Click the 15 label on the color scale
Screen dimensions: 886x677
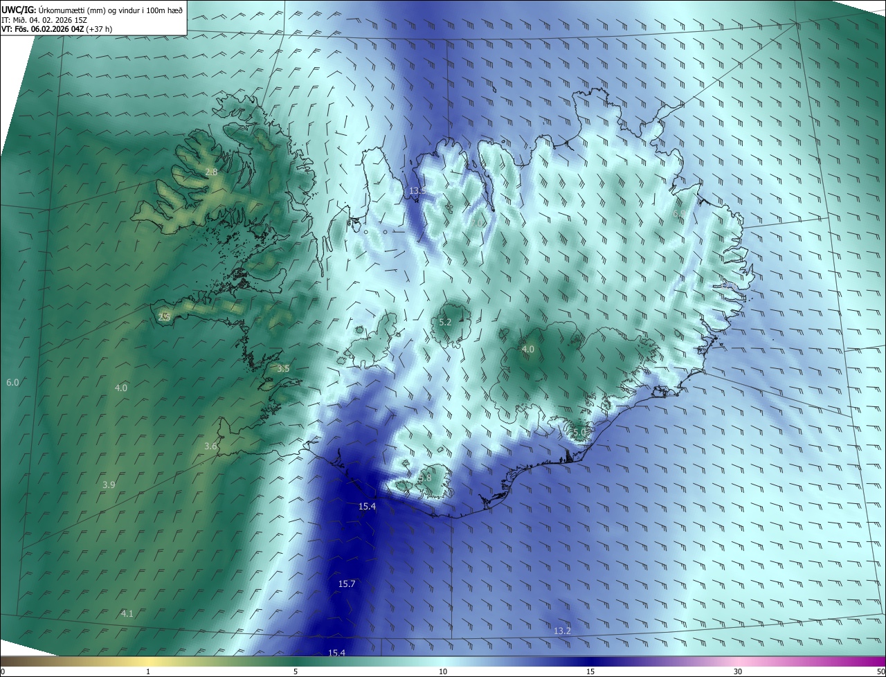(x=590, y=671)
